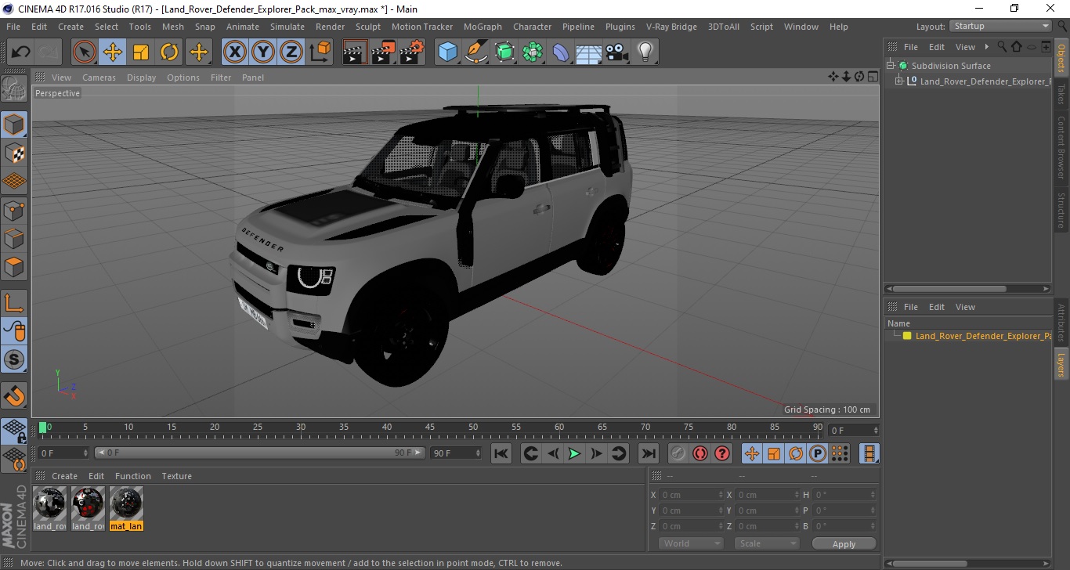Switch to Texture mode icon
The height and width of the screenshot is (570, 1070).
point(14,153)
